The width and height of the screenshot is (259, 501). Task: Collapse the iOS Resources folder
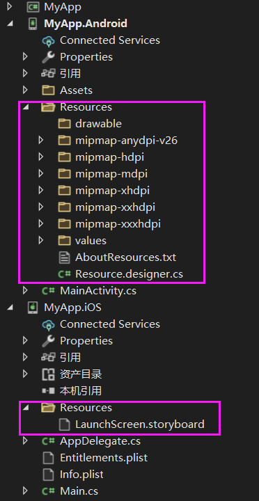26,408
